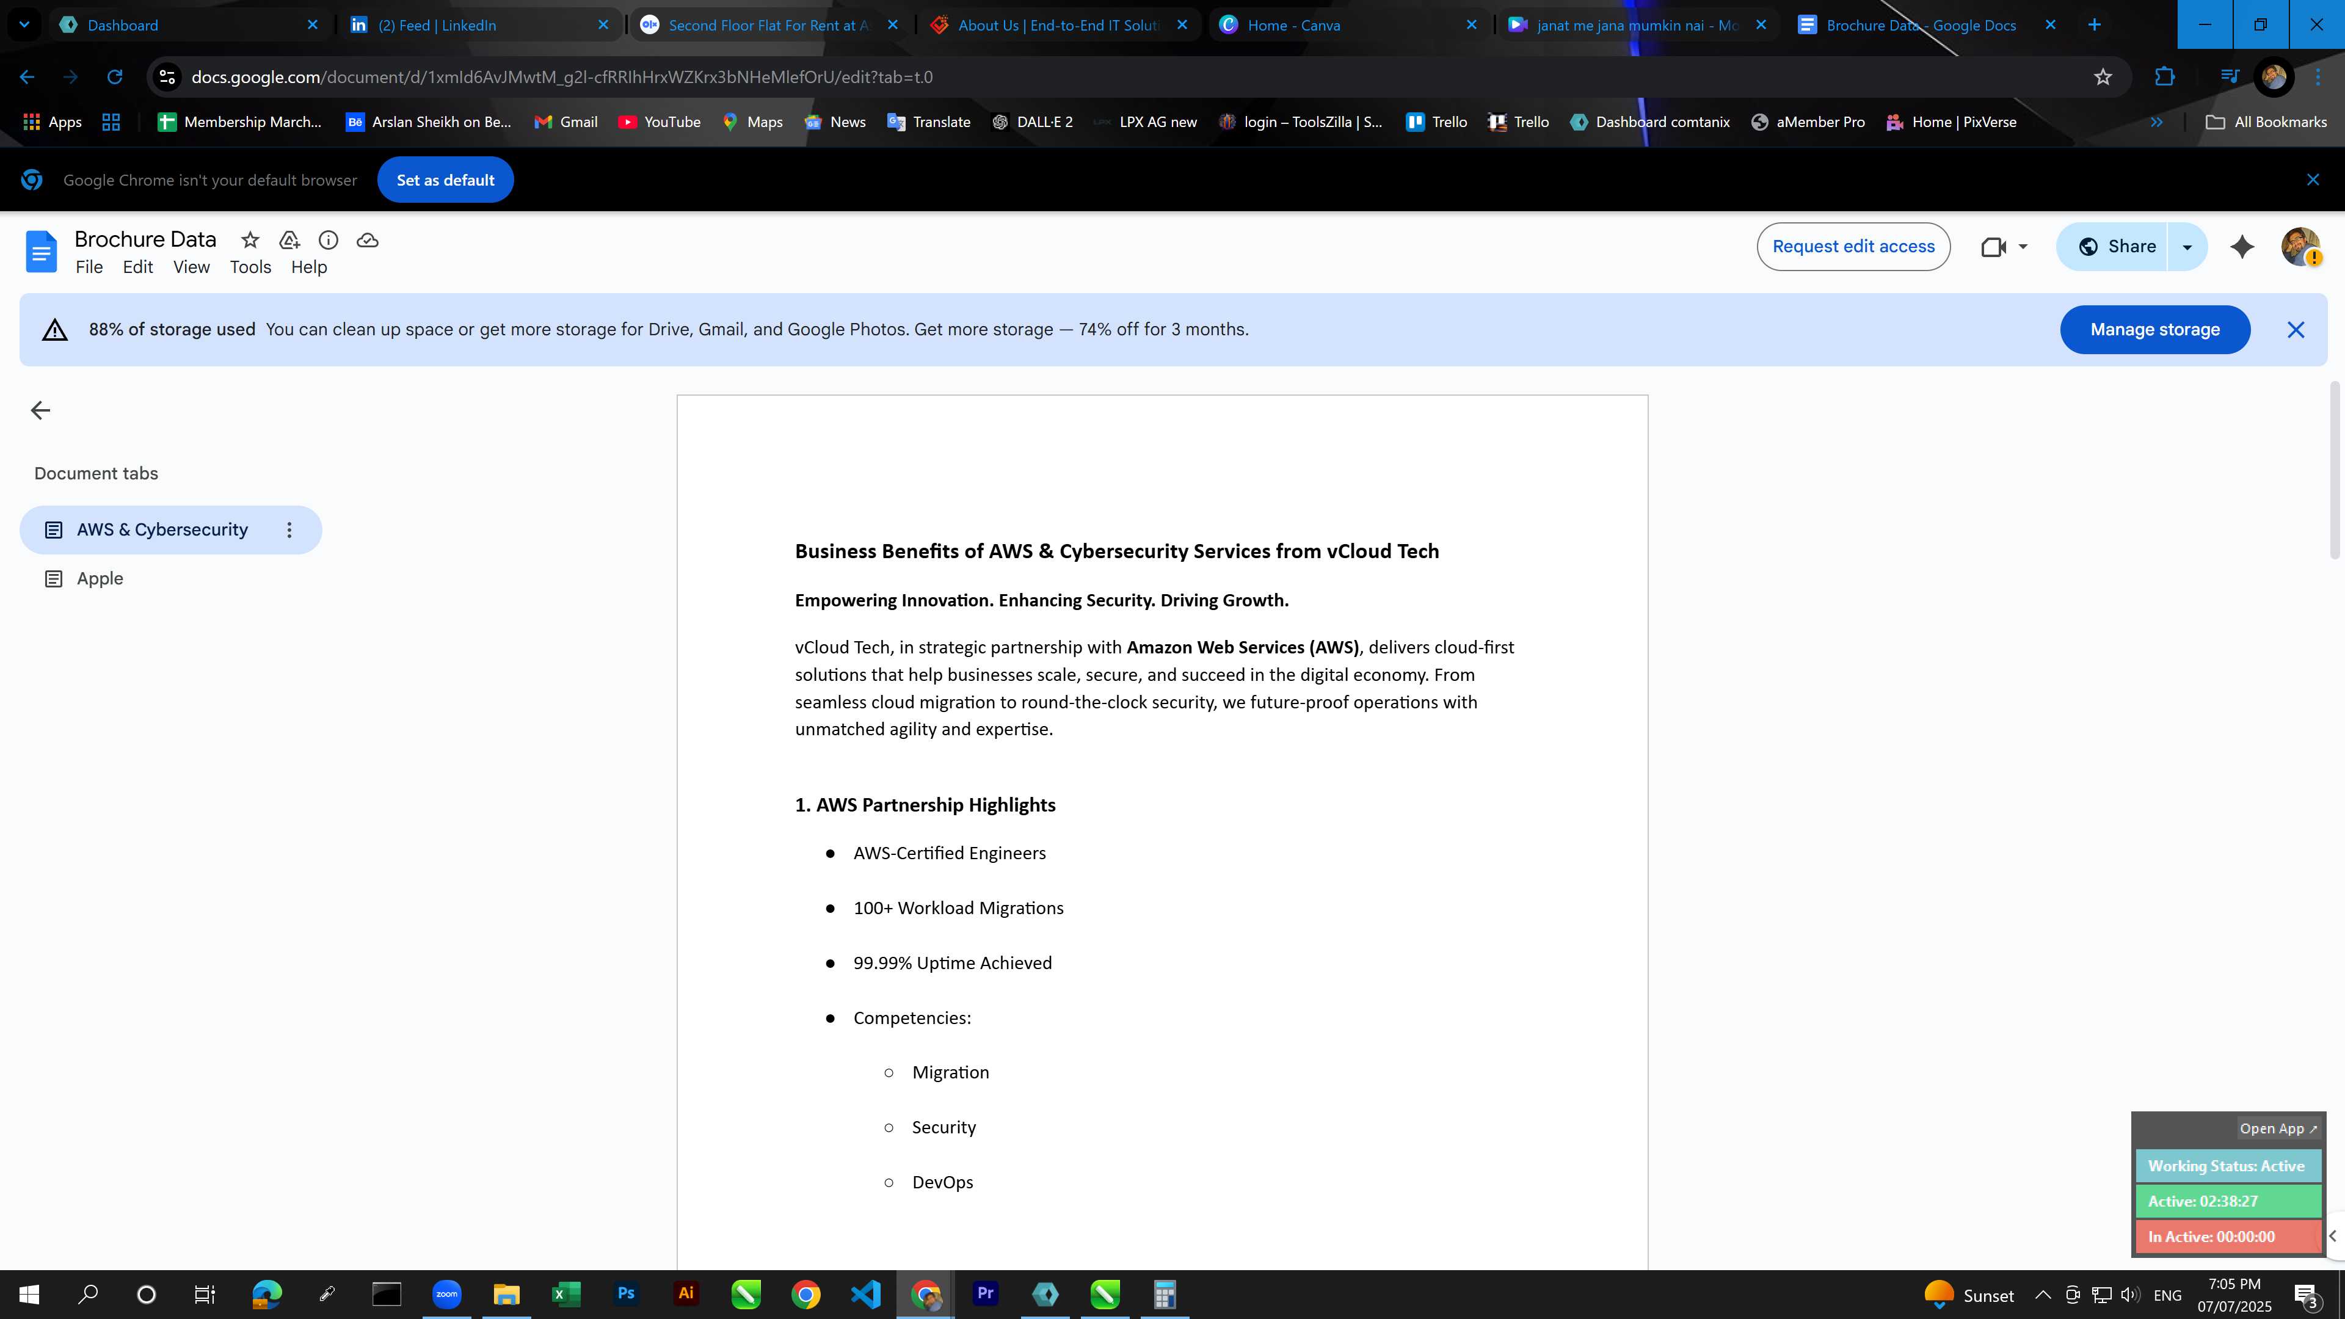Open the DALL·E 2 bookmark

coord(1032,122)
